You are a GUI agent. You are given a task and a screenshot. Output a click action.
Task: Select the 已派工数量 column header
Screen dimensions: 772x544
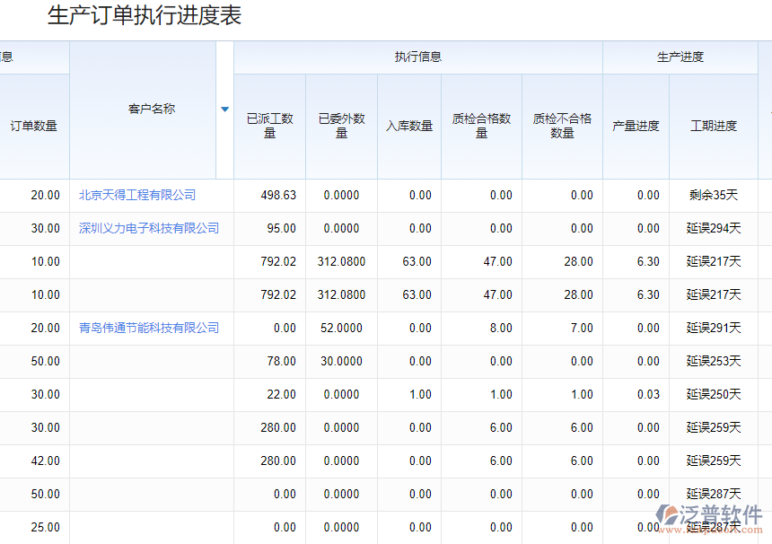tap(269, 126)
